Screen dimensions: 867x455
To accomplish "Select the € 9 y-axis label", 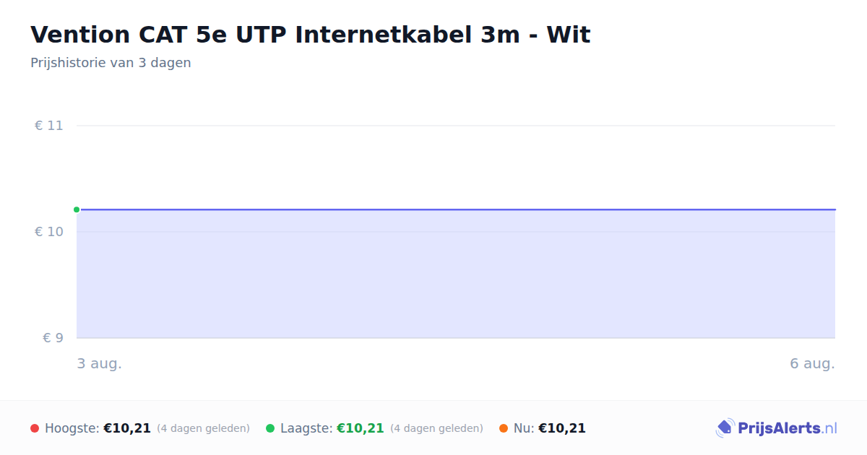I will (x=53, y=338).
